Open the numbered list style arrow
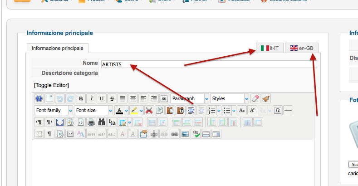 [219, 110]
